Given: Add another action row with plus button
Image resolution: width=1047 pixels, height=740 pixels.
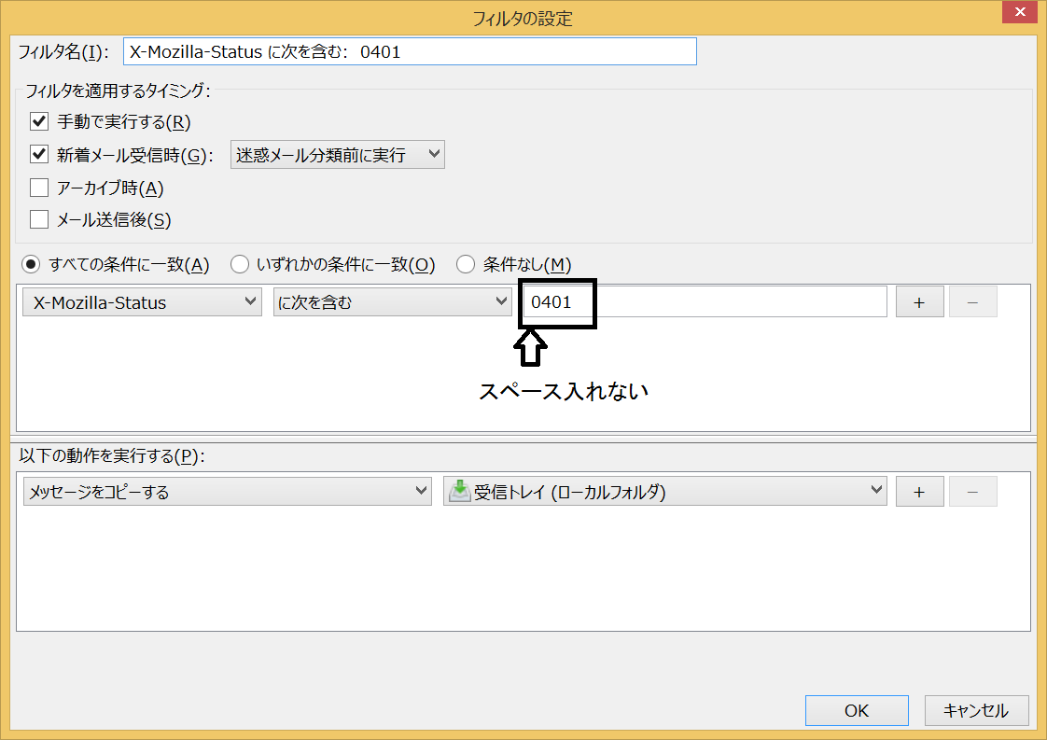Looking at the screenshot, I should 919,492.
